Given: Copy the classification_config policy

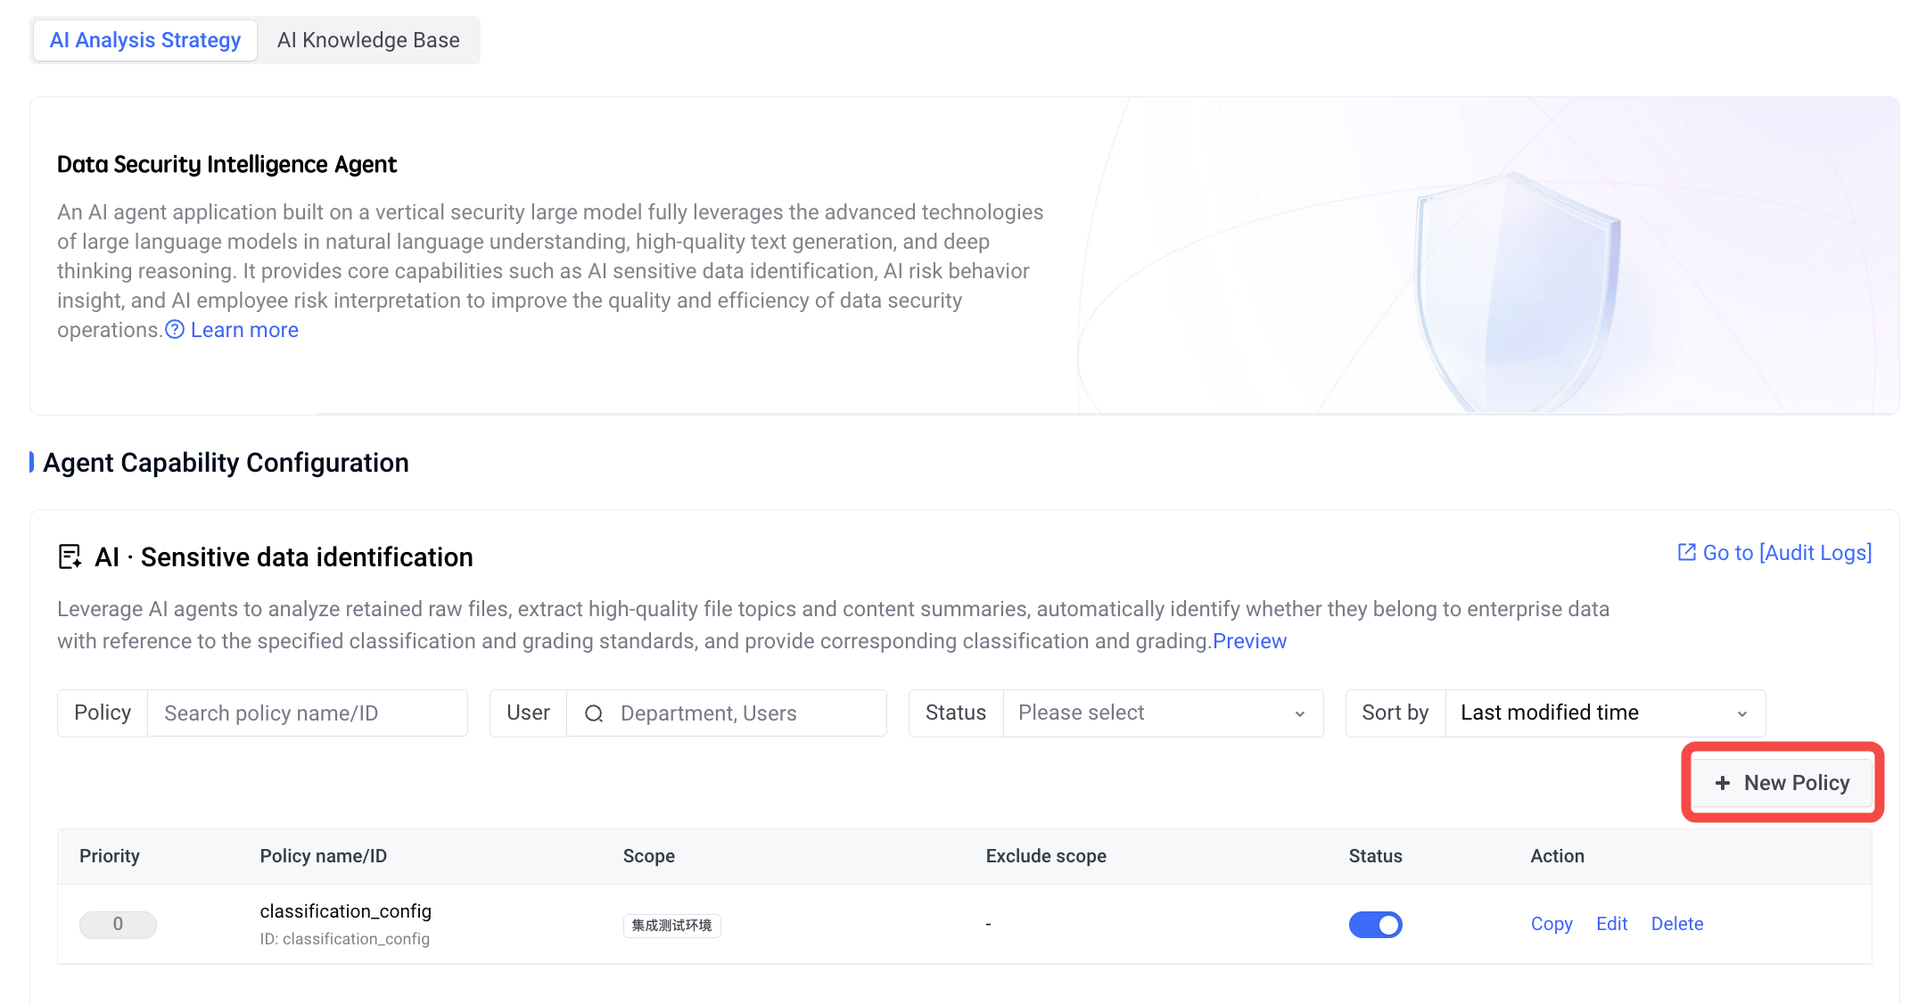Looking at the screenshot, I should [x=1551, y=924].
